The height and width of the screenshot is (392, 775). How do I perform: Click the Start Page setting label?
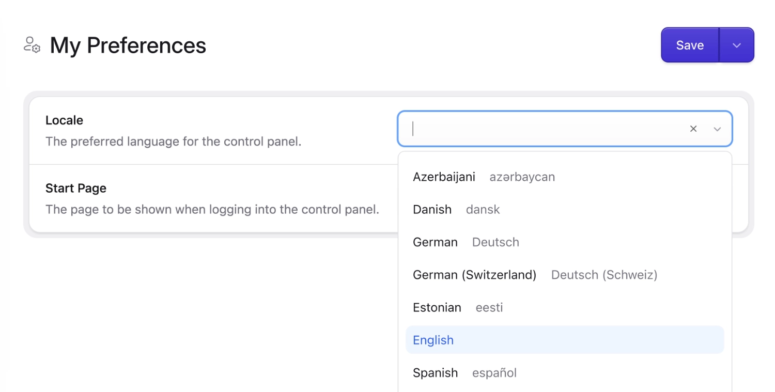[x=75, y=188]
